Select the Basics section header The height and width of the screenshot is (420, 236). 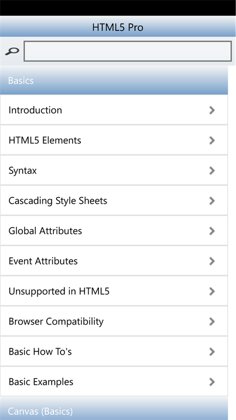pos(114,80)
